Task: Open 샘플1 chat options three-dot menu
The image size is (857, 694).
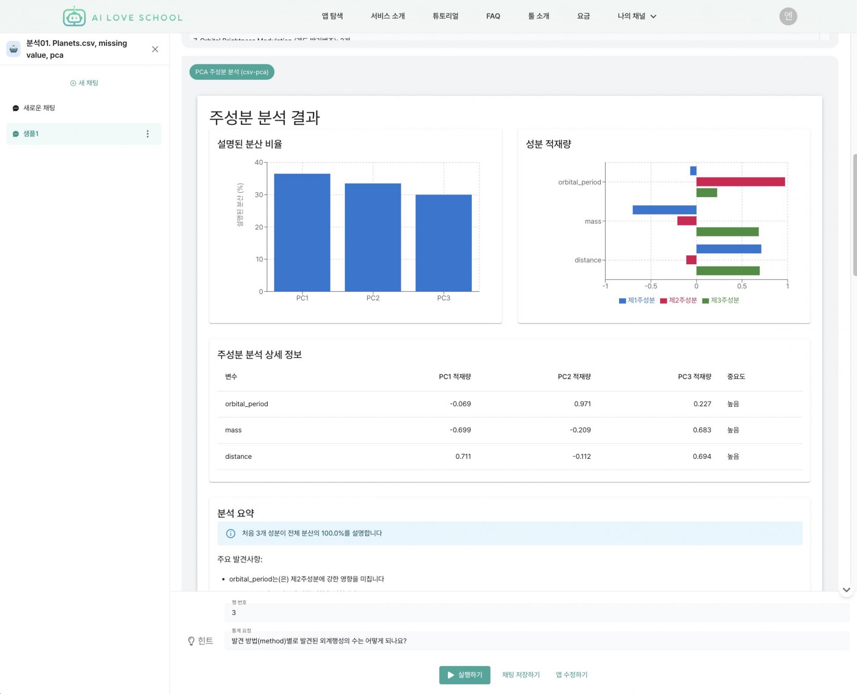Action: pos(148,134)
